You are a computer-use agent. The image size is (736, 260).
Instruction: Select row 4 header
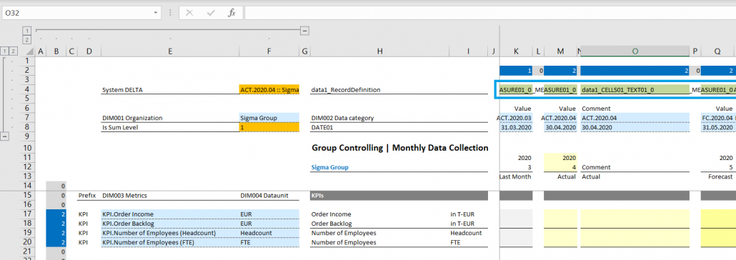click(x=28, y=89)
